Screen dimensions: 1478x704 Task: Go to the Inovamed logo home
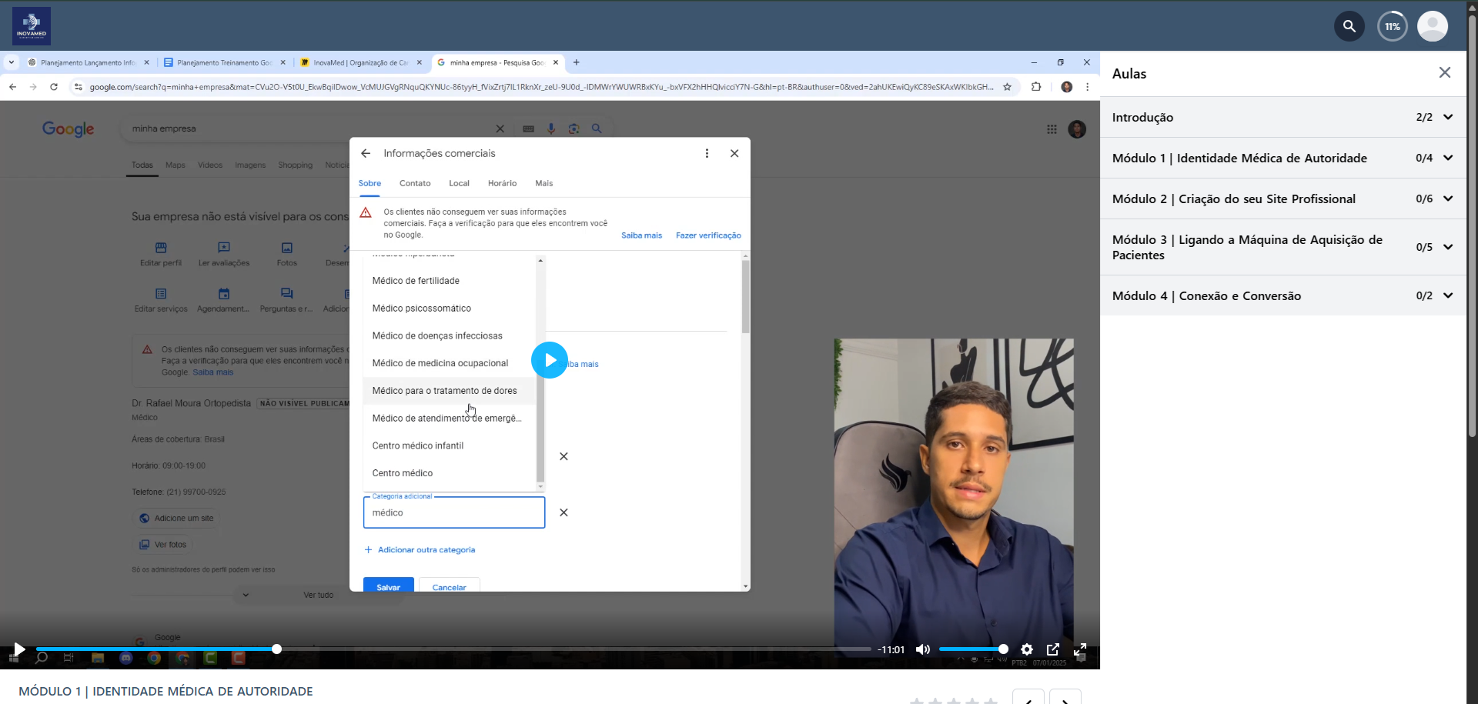coord(32,26)
